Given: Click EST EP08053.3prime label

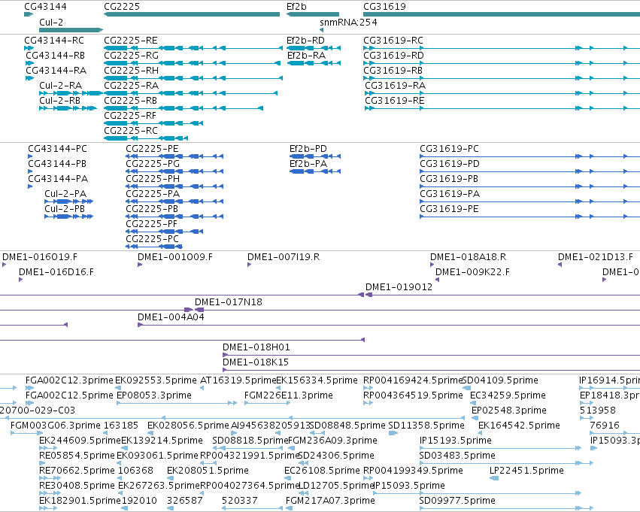Looking at the screenshot, I should 154,395.
